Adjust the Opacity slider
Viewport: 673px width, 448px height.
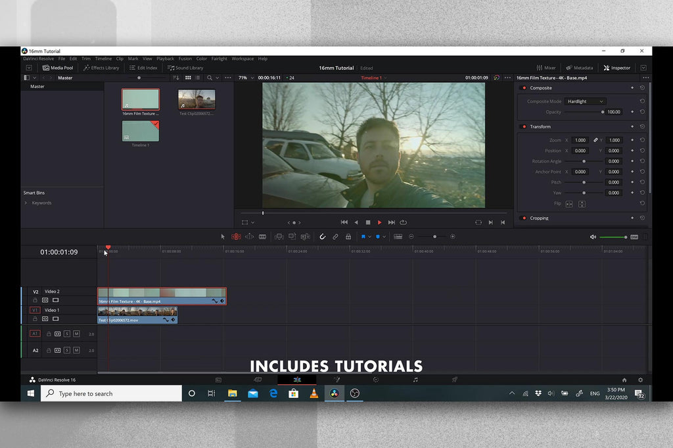coord(585,112)
